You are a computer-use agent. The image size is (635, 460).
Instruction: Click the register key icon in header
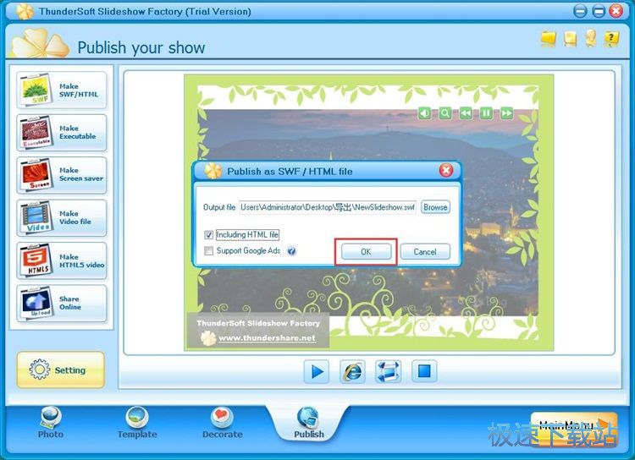590,38
